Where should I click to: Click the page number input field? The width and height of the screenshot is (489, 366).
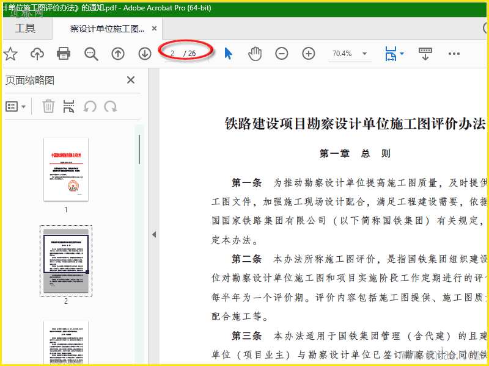[x=173, y=54]
